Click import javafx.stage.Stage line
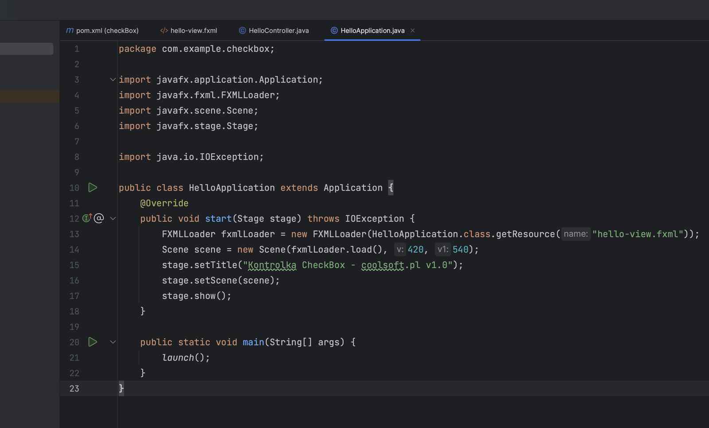This screenshot has width=709, height=428. coord(188,126)
